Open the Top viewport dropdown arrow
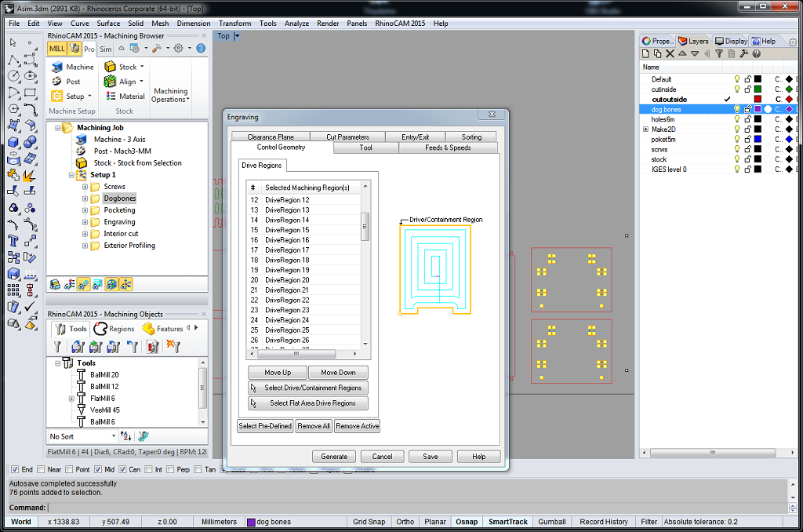The width and height of the screenshot is (803, 532). [x=237, y=36]
